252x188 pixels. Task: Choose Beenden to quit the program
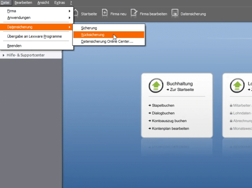pyautogui.click(x=37, y=46)
